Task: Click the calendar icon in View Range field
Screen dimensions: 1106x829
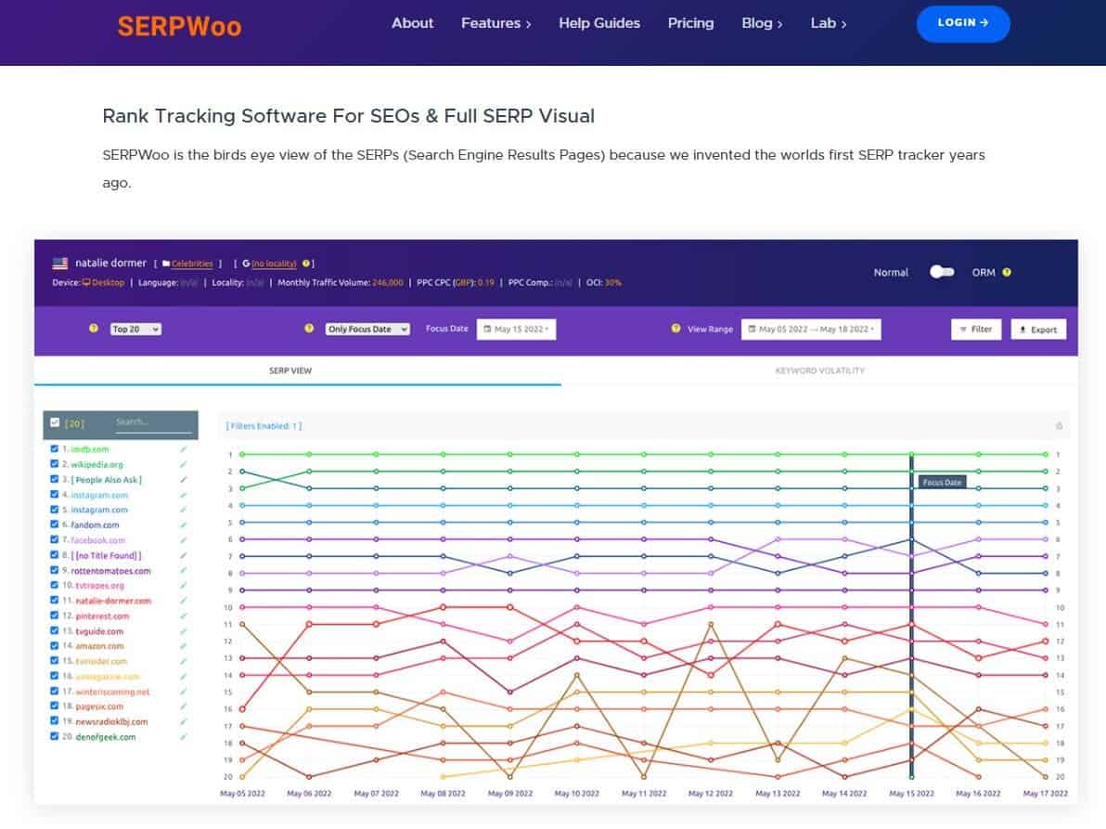Action: (x=752, y=329)
